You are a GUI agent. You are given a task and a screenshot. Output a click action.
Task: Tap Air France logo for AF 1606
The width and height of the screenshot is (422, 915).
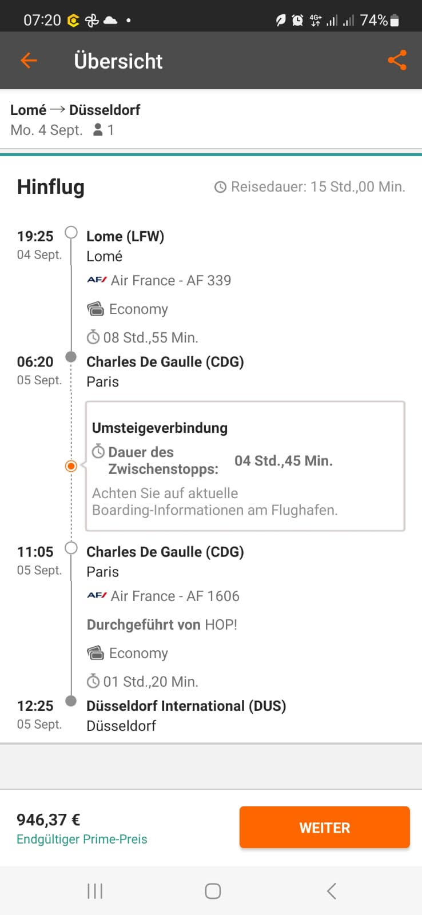coord(97,596)
